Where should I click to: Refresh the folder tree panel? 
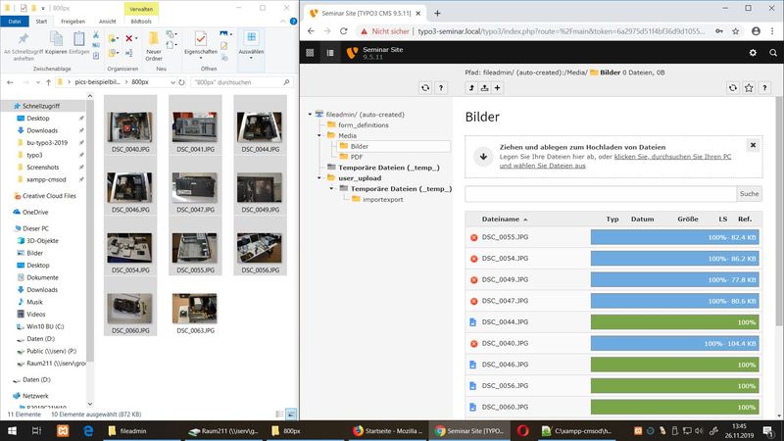(x=425, y=87)
